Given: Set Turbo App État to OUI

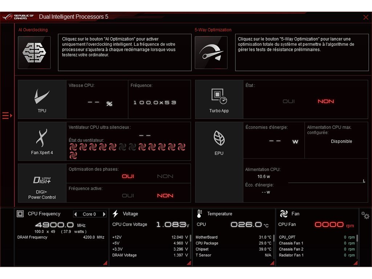Looking at the screenshot, I should pos(289,101).
